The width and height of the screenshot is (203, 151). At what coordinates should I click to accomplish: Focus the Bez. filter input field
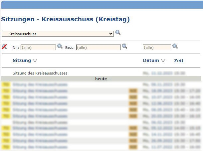point(98,48)
